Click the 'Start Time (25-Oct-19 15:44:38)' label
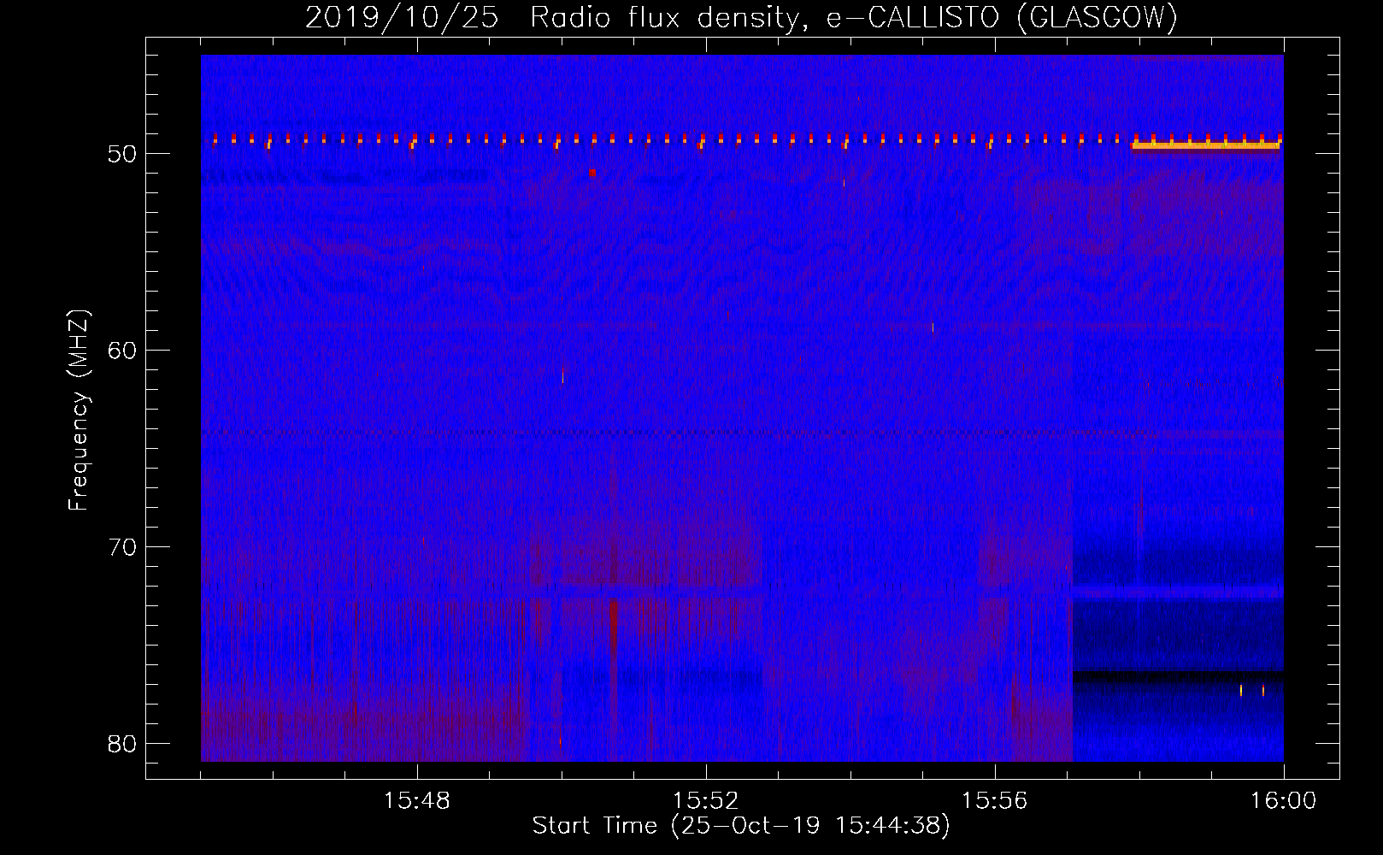Screen dimensions: 1383x855 pyautogui.click(x=741, y=826)
